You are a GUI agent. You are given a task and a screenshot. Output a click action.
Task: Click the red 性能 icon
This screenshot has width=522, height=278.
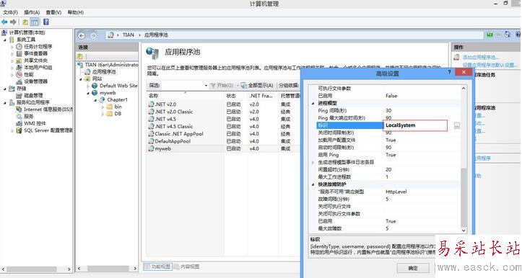(x=19, y=74)
